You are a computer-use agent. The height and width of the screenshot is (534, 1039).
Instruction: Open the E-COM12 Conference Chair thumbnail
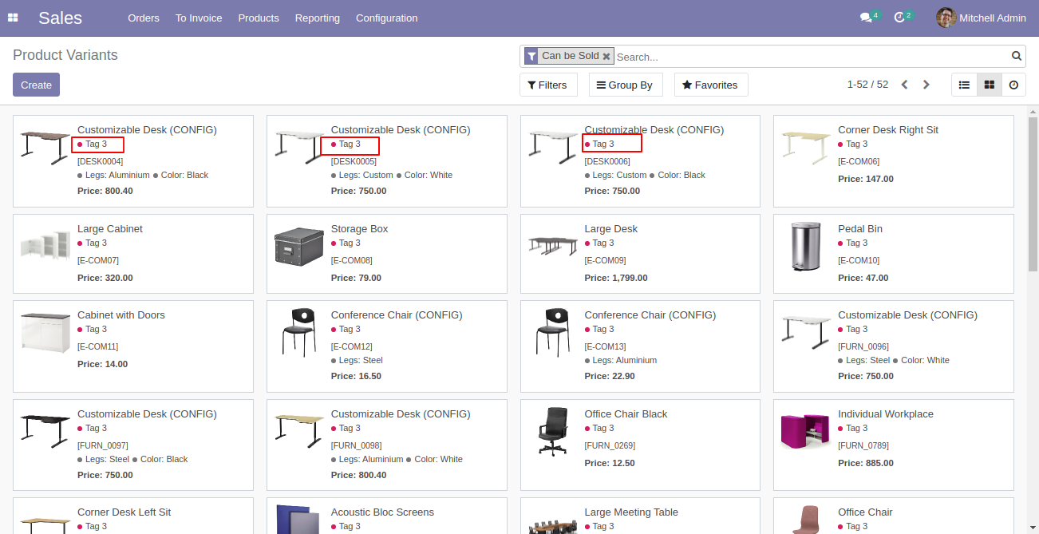[299, 332]
